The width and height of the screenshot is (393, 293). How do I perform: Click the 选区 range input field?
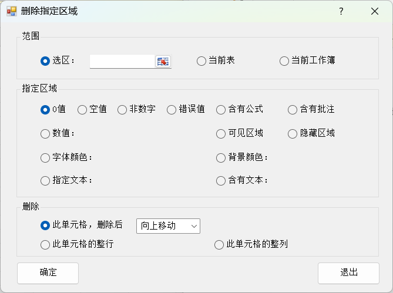[x=122, y=61]
